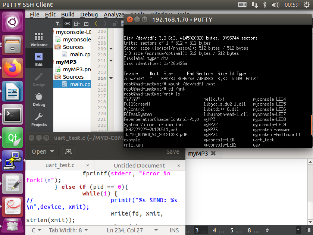This screenshot has width=313, height=235.
Task: Open output pane 4 in Qt Creator
Action: pos(218,230)
